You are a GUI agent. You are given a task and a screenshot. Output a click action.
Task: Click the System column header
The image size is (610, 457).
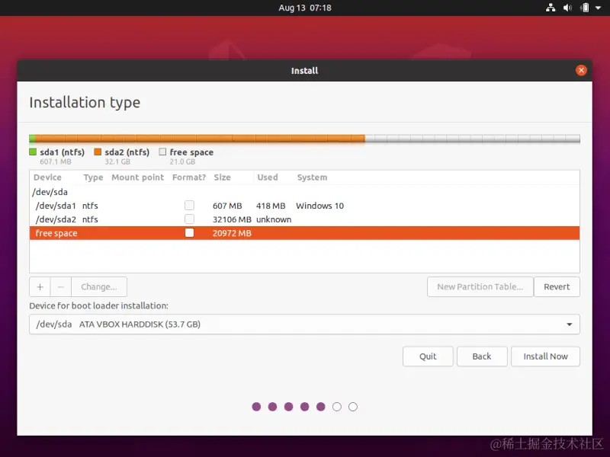tap(312, 177)
